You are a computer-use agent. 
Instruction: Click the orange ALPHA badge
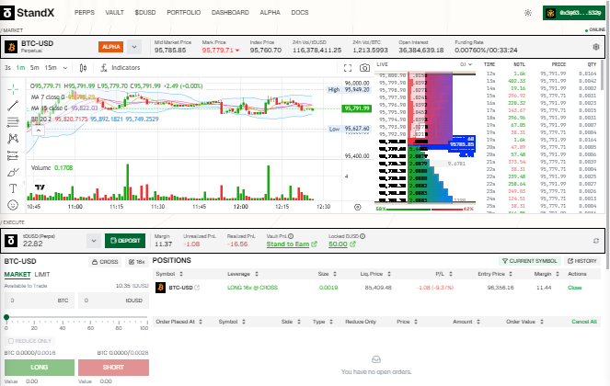[x=111, y=47]
